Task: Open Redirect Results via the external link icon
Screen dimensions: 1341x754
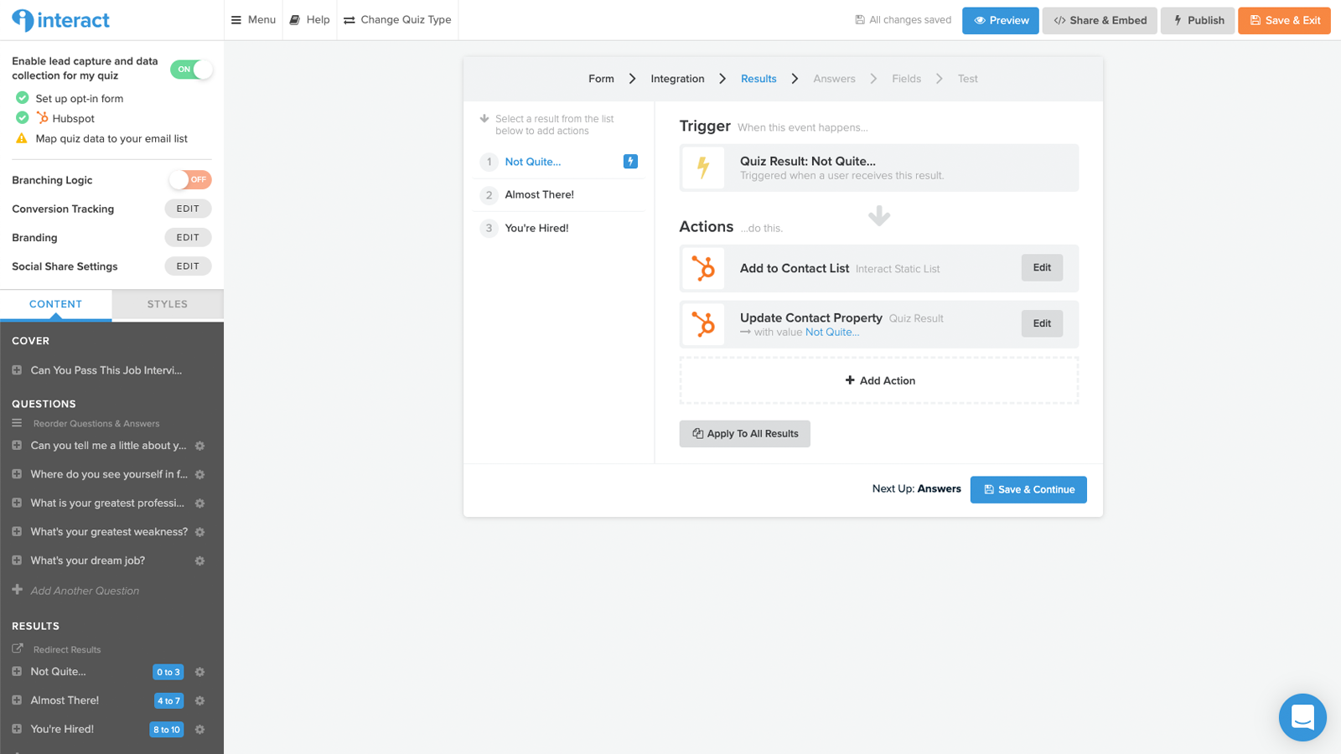Action: click(x=18, y=648)
